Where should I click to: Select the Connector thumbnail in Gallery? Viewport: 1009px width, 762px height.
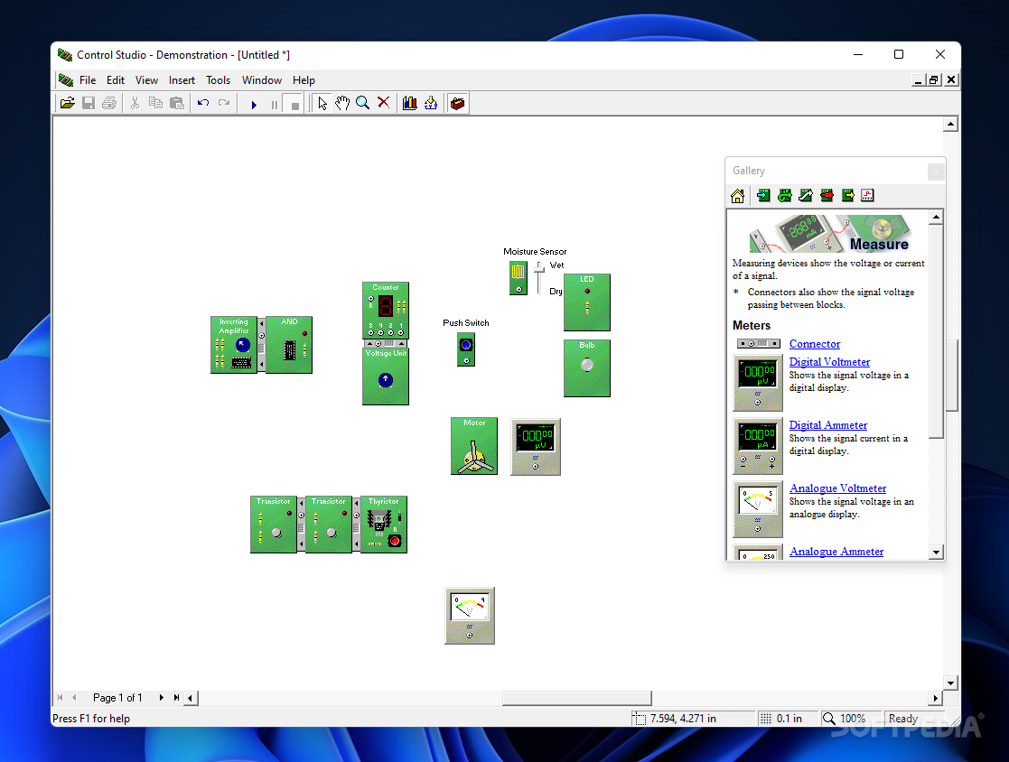[x=759, y=343]
